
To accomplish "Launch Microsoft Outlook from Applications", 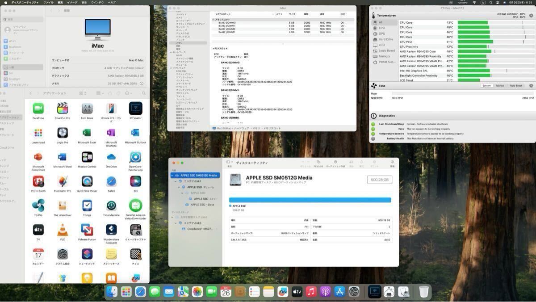I will [x=135, y=133].
